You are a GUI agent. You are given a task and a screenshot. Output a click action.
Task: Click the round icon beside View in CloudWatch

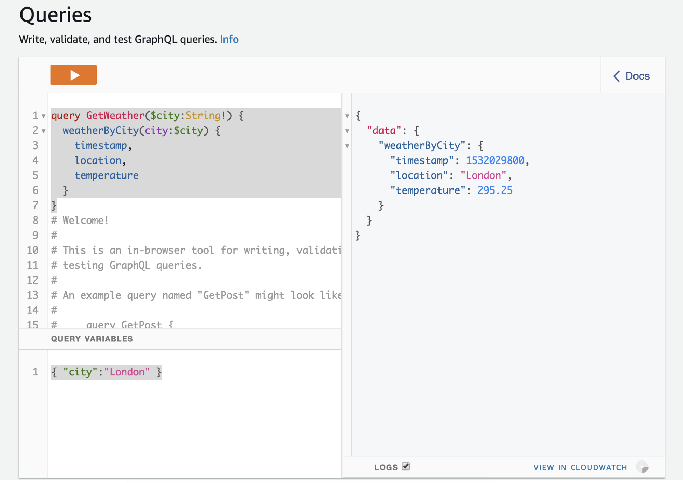pyautogui.click(x=642, y=467)
